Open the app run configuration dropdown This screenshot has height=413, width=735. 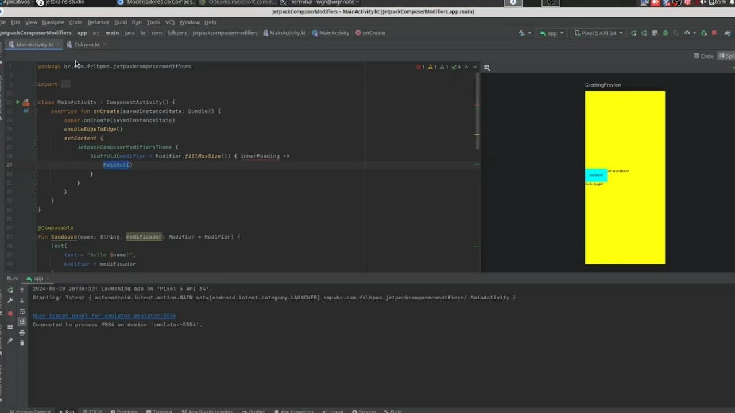[552, 33]
